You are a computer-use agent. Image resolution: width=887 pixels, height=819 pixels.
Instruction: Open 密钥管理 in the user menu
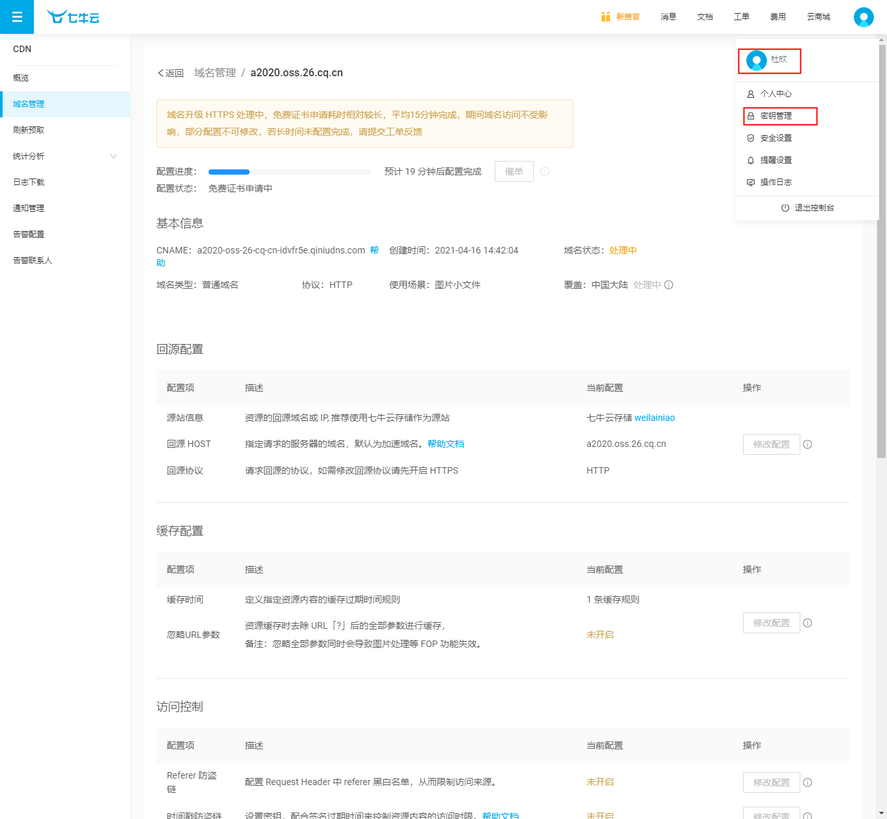click(x=776, y=116)
